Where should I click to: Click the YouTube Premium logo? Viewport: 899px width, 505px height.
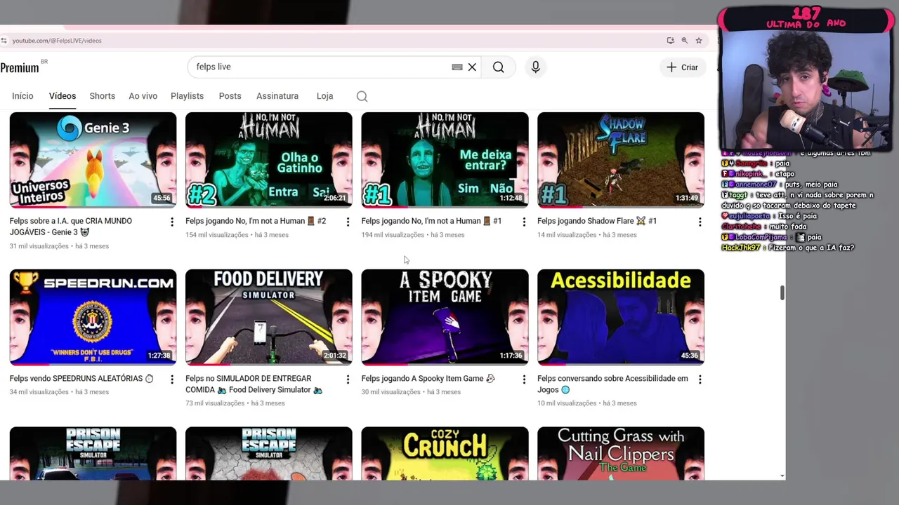20,67
